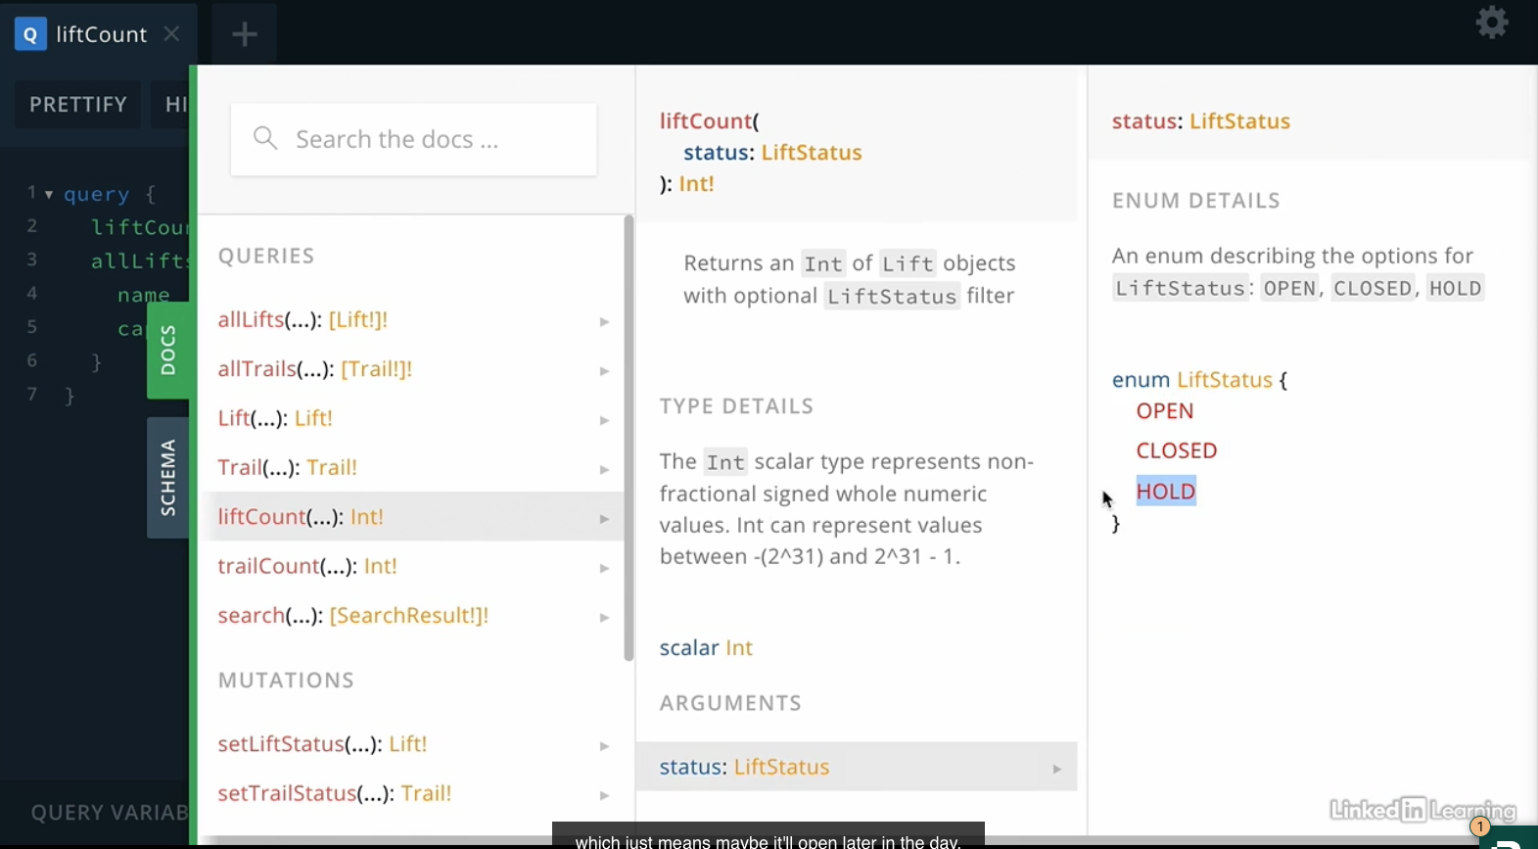Click the queries list scrollbar
Image resolution: width=1538 pixels, height=849 pixels.
(629, 438)
